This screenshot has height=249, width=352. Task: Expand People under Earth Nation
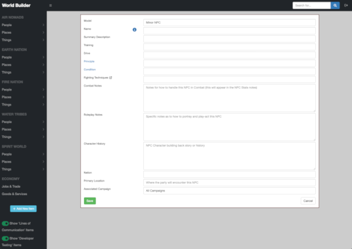[23, 57]
